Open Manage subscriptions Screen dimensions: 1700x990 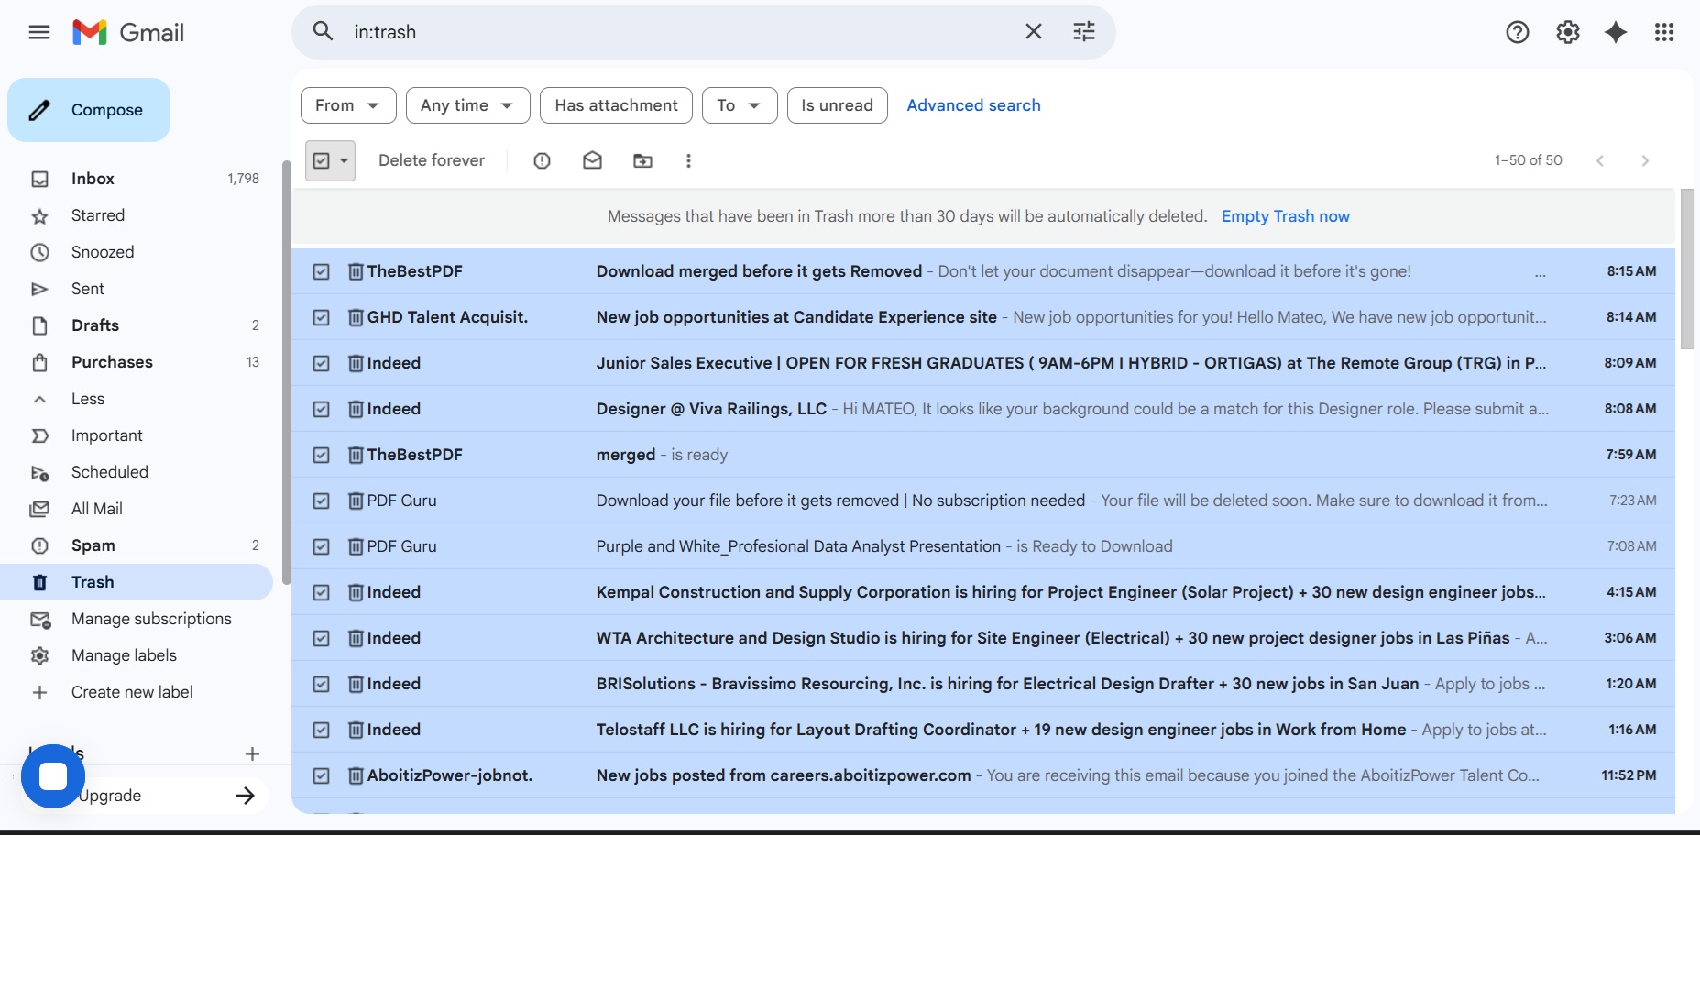137,619
